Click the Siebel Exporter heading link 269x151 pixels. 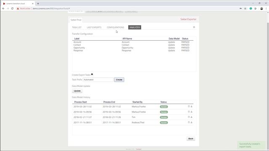pyautogui.click(x=188, y=19)
